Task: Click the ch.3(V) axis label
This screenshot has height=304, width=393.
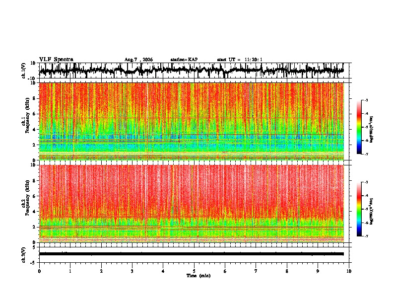Action: pos(23,255)
